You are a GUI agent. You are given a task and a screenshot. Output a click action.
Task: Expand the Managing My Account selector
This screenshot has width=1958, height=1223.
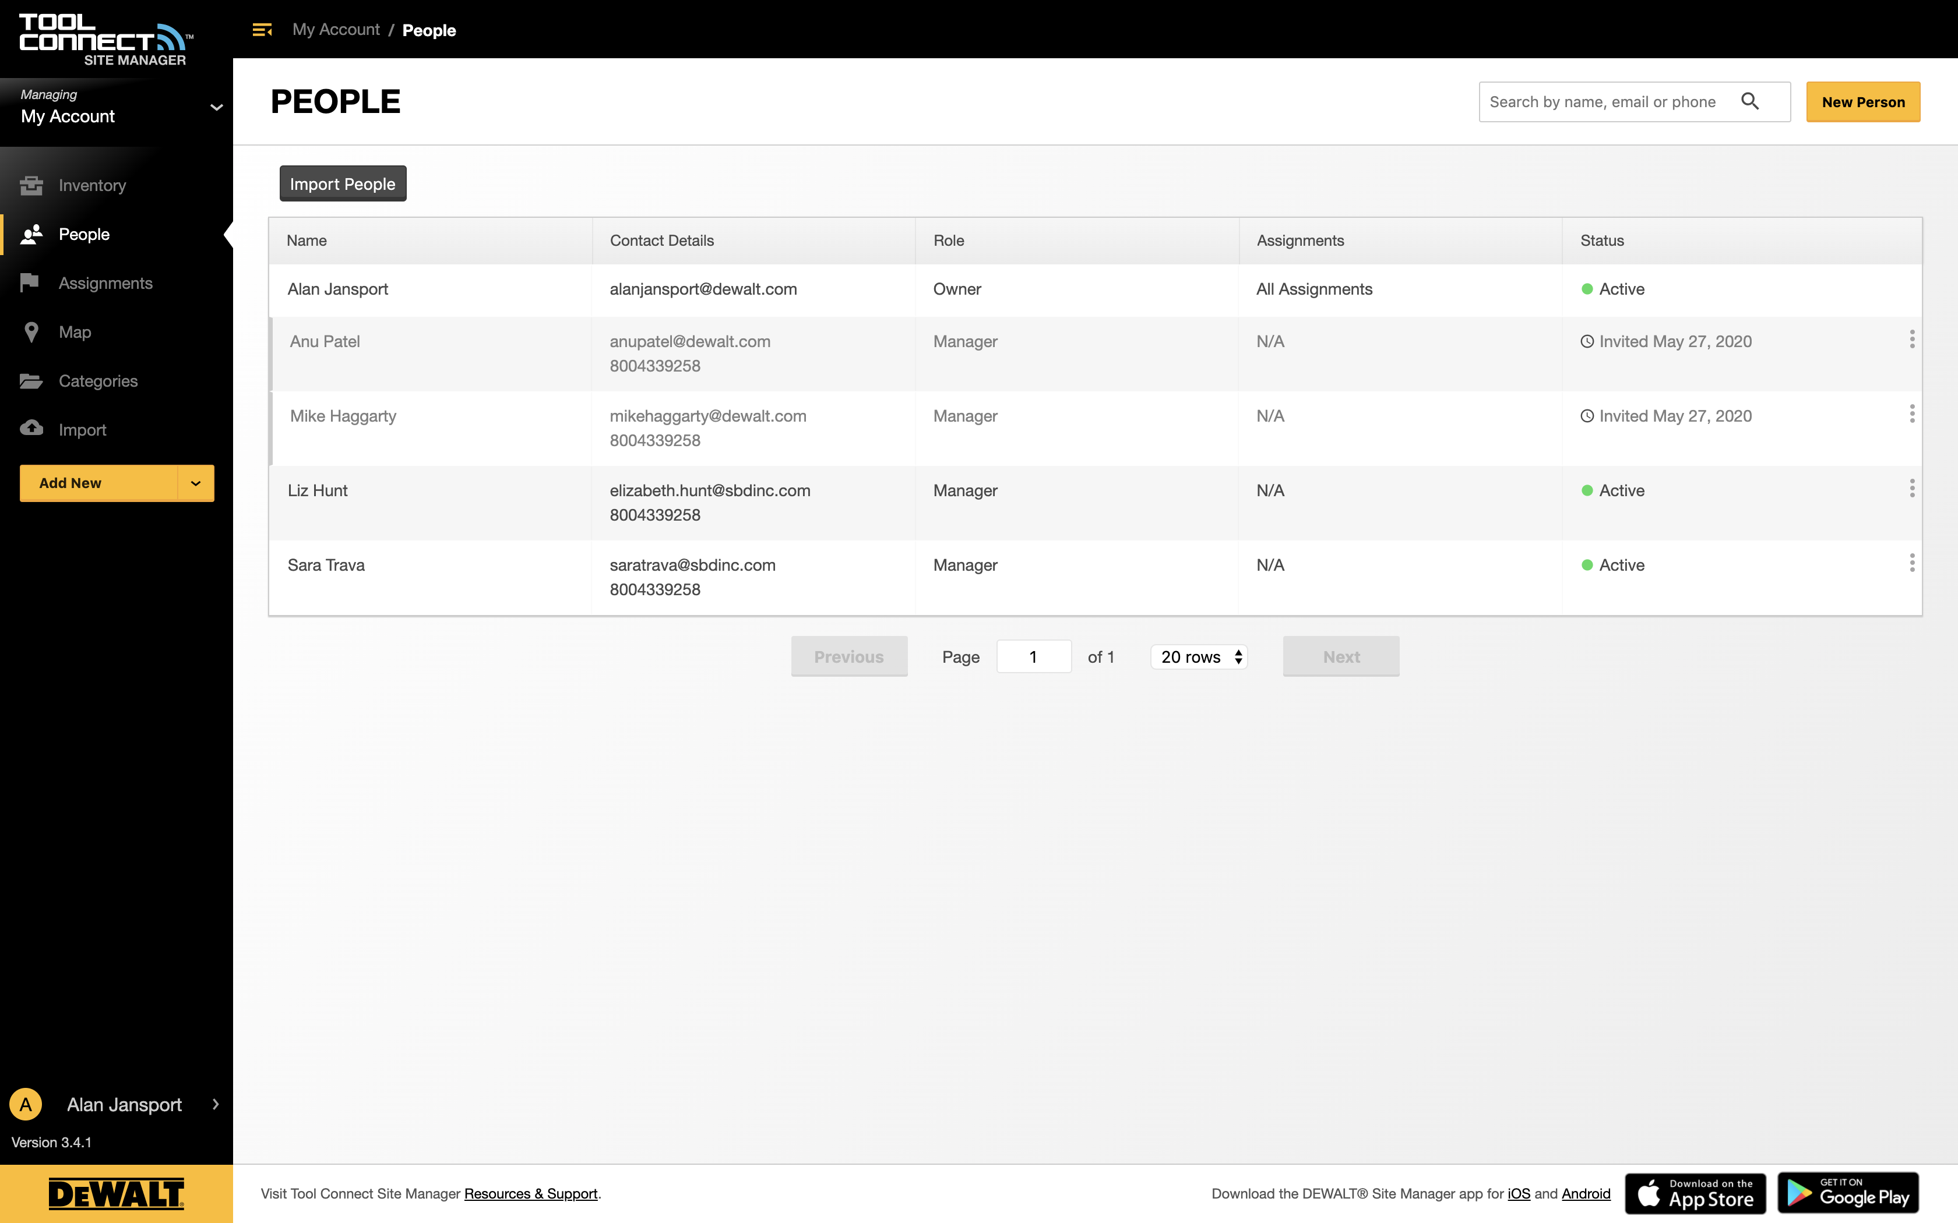click(x=117, y=107)
